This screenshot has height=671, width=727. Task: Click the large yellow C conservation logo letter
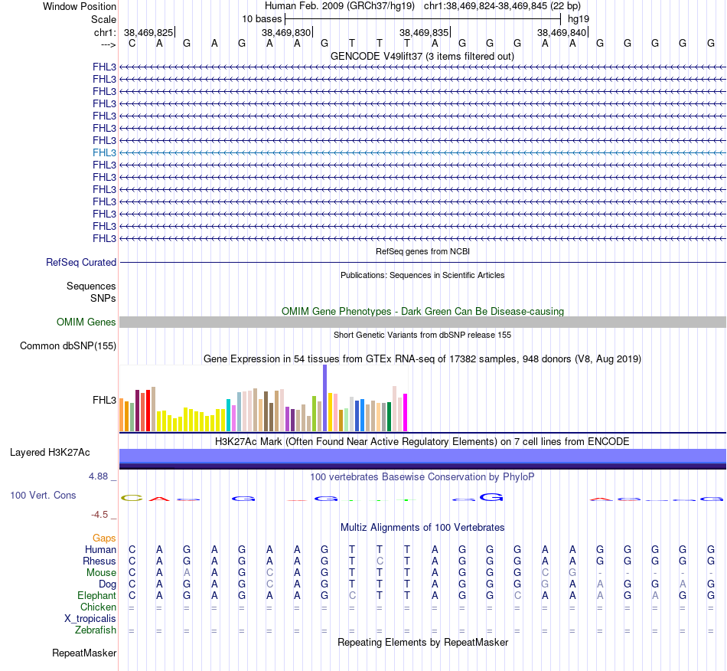click(132, 498)
